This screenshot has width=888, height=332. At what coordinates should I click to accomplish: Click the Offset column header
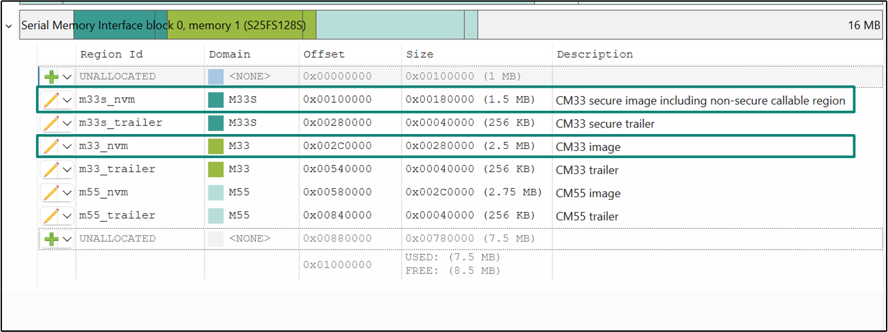pyautogui.click(x=324, y=54)
